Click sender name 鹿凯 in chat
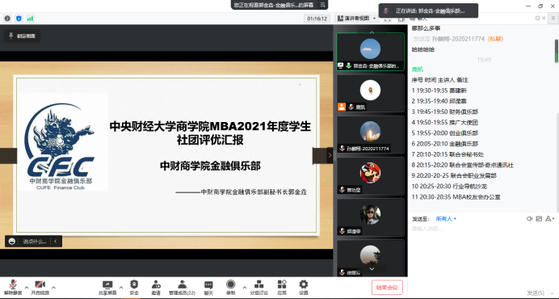The height and width of the screenshot is (299, 559). click(417, 69)
